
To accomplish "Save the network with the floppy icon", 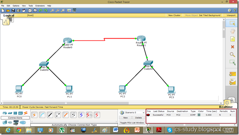I will coord(13,10).
